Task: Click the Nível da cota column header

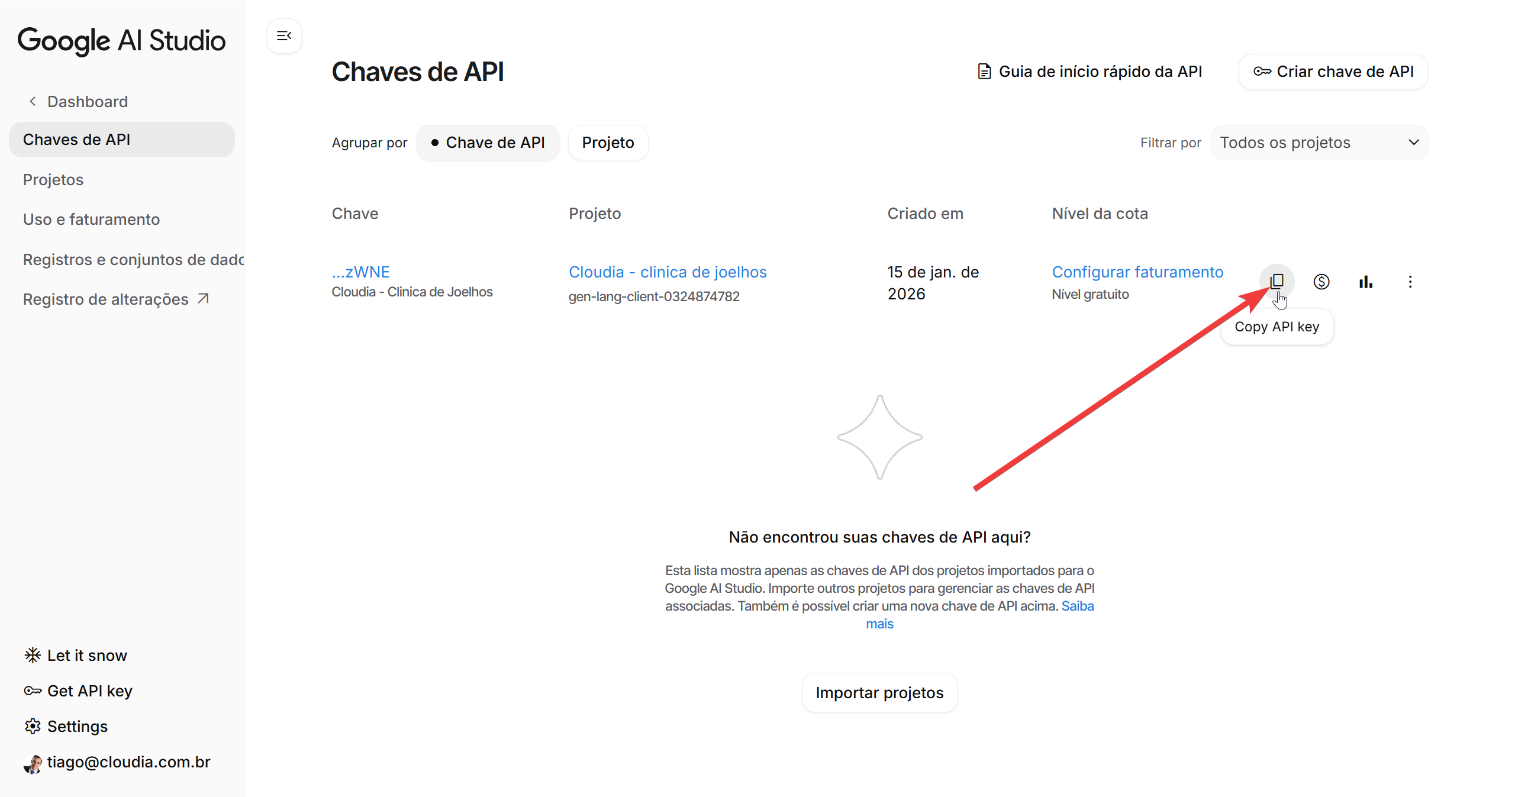Action: [x=1100, y=214]
